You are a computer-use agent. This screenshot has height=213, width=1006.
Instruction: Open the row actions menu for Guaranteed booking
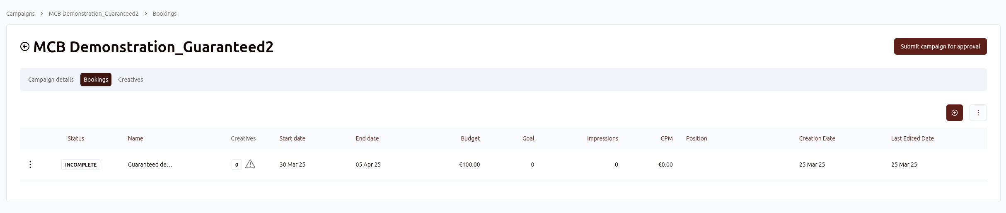pos(30,165)
